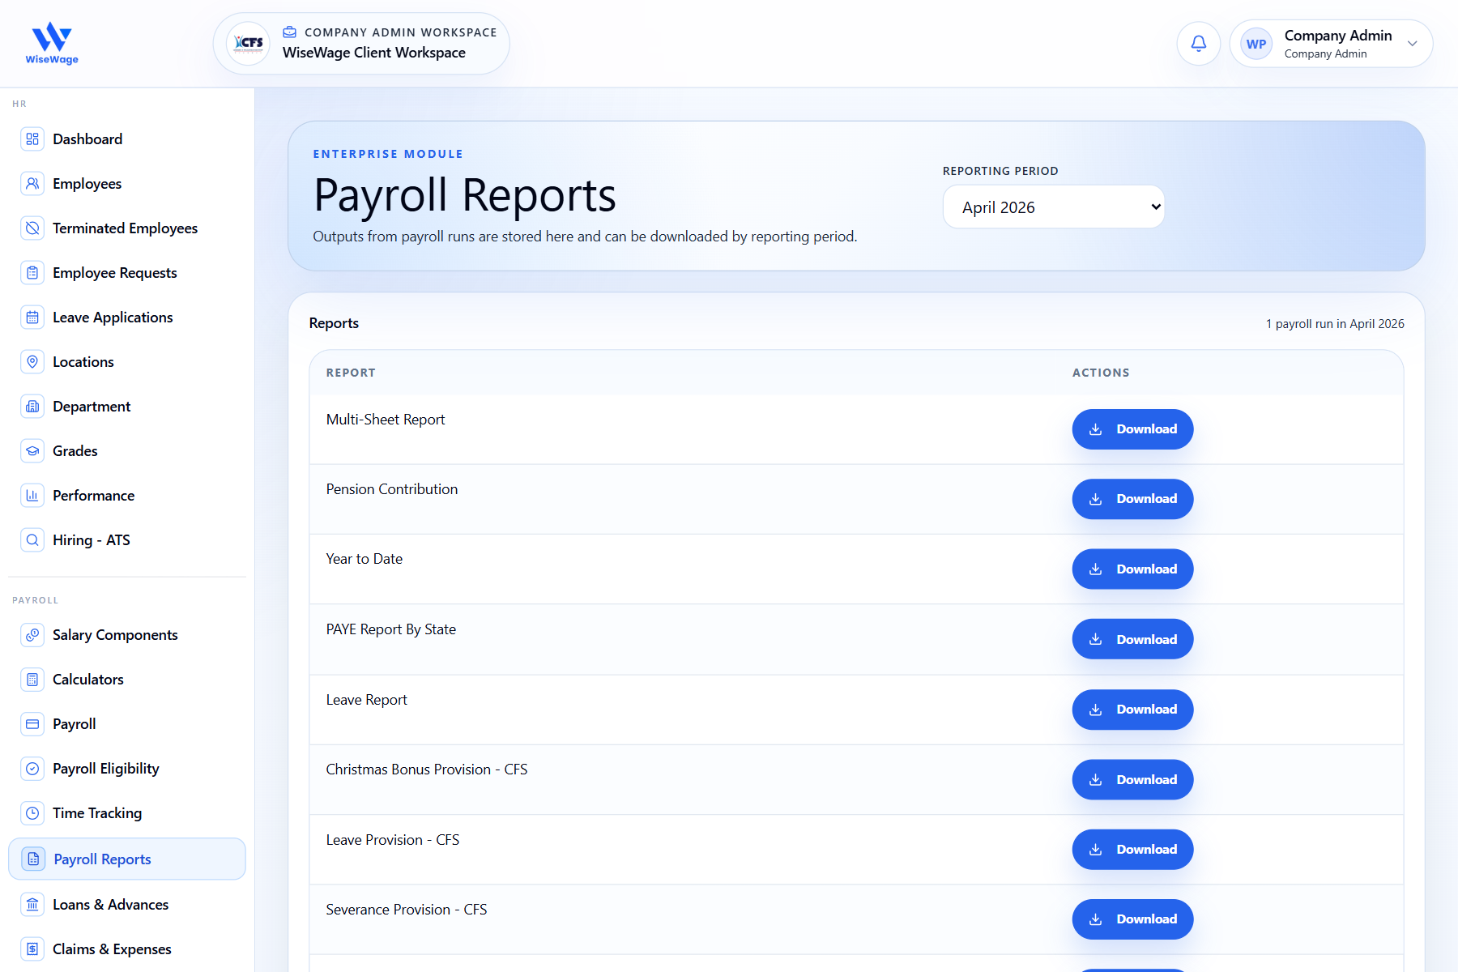
Task: Go to Calculators page
Action: (x=127, y=680)
